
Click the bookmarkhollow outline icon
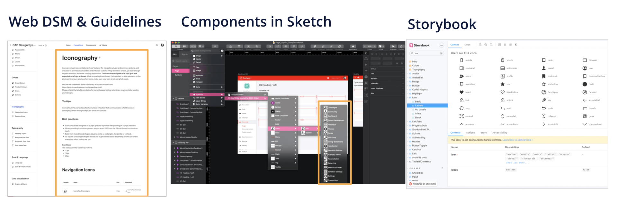coord(585,76)
